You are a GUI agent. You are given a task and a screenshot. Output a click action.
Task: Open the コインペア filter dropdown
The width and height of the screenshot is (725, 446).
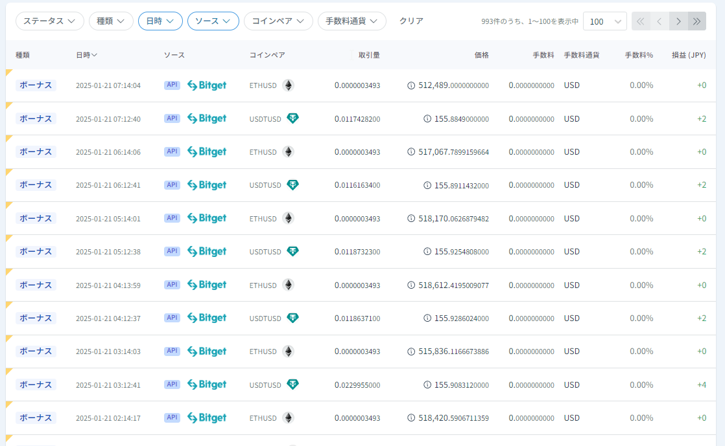pyautogui.click(x=278, y=21)
